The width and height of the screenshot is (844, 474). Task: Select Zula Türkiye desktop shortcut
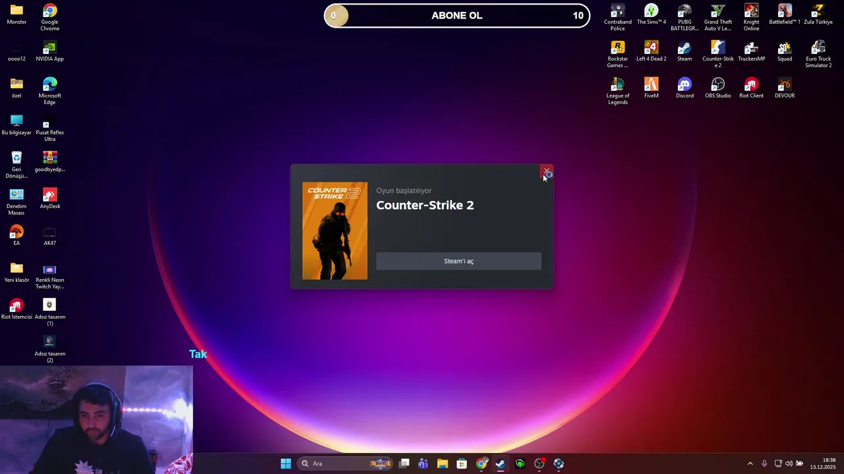click(818, 14)
